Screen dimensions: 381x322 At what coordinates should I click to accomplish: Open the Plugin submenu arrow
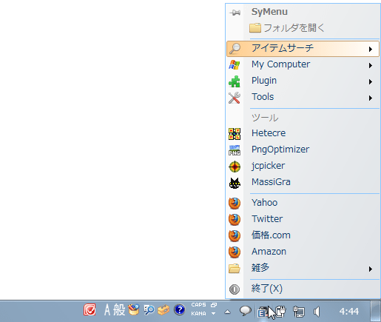pos(371,81)
